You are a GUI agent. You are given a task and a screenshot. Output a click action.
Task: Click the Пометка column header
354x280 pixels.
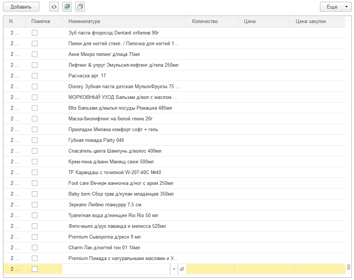pos(44,21)
